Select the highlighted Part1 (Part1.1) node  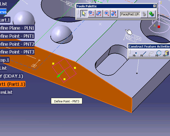coord(12,84)
